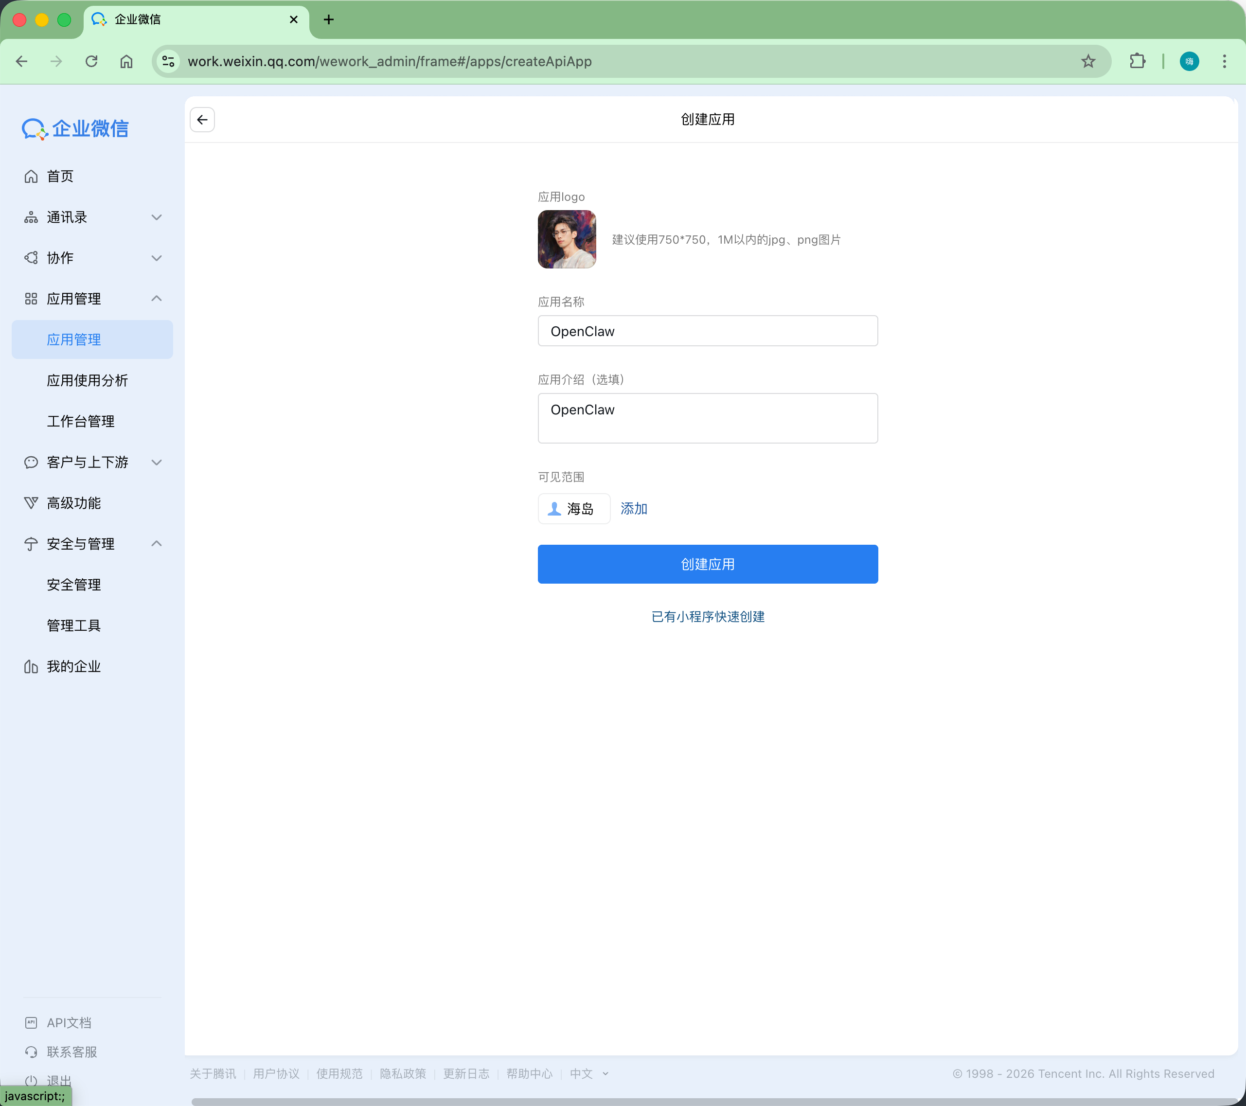Click the 应用名称 input containing OpenClaw
The width and height of the screenshot is (1246, 1106).
point(708,331)
